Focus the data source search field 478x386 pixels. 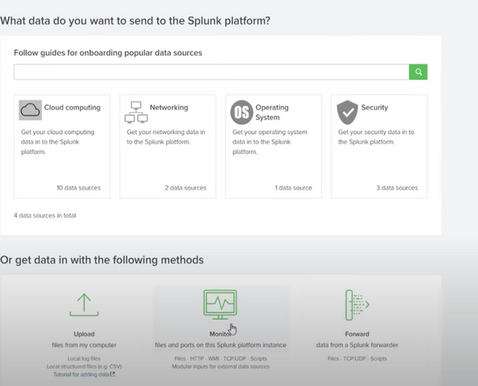click(x=211, y=72)
